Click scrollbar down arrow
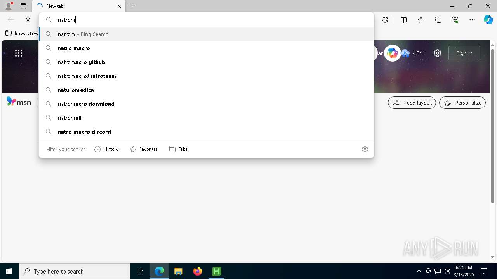Screen dimensions: 497x279 coord(492,257)
